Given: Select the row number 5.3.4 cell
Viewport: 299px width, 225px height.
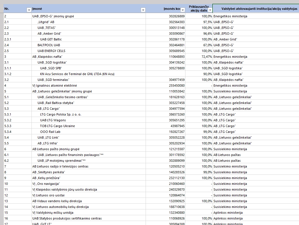Looking at the screenshot, I should click(x=8, y=132).
